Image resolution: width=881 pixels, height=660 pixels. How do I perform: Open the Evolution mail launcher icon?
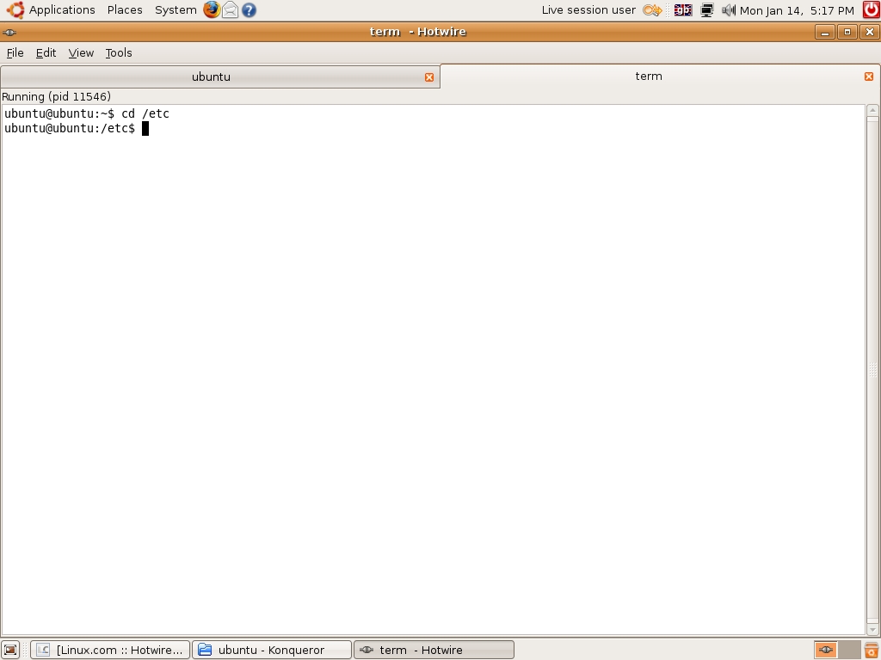(230, 9)
